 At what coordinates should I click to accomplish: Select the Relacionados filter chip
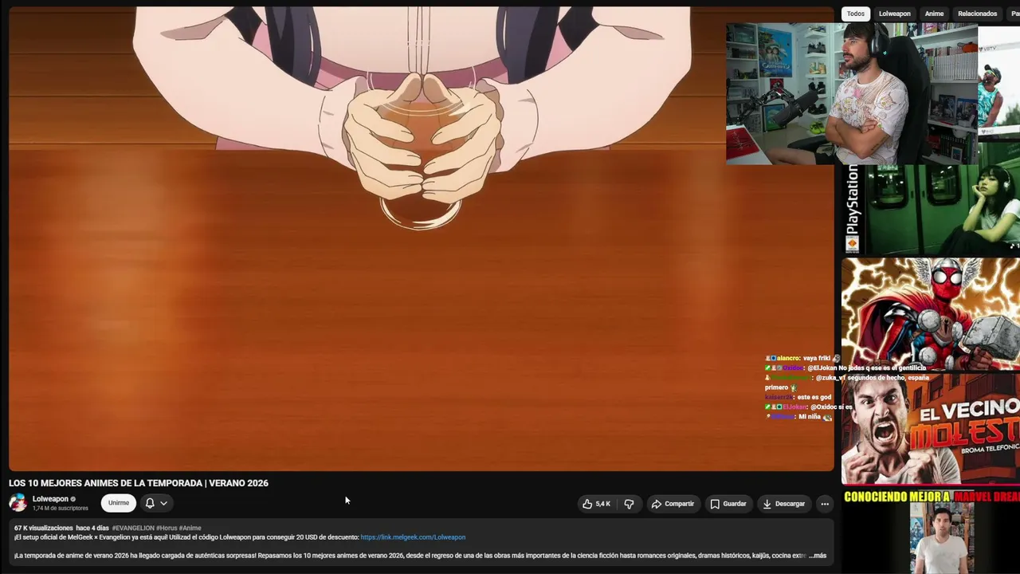[x=977, y=14]
